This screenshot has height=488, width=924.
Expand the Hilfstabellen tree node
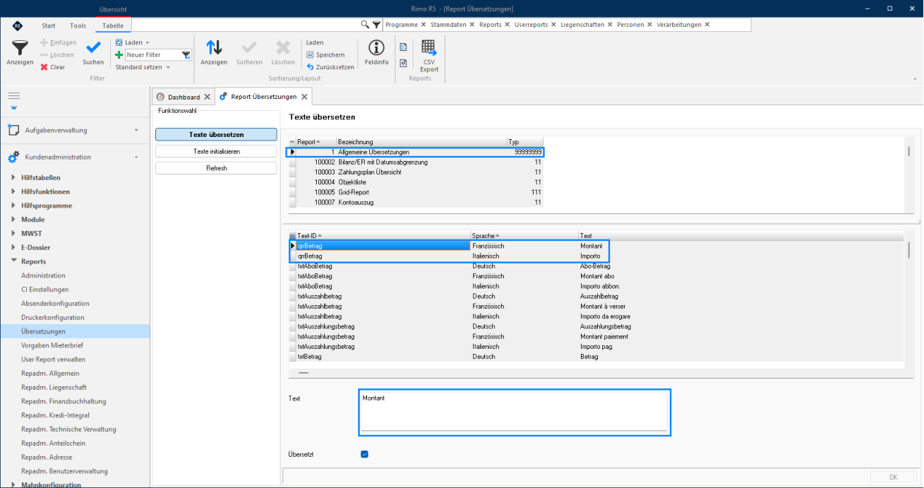click(x=13, y=178)
